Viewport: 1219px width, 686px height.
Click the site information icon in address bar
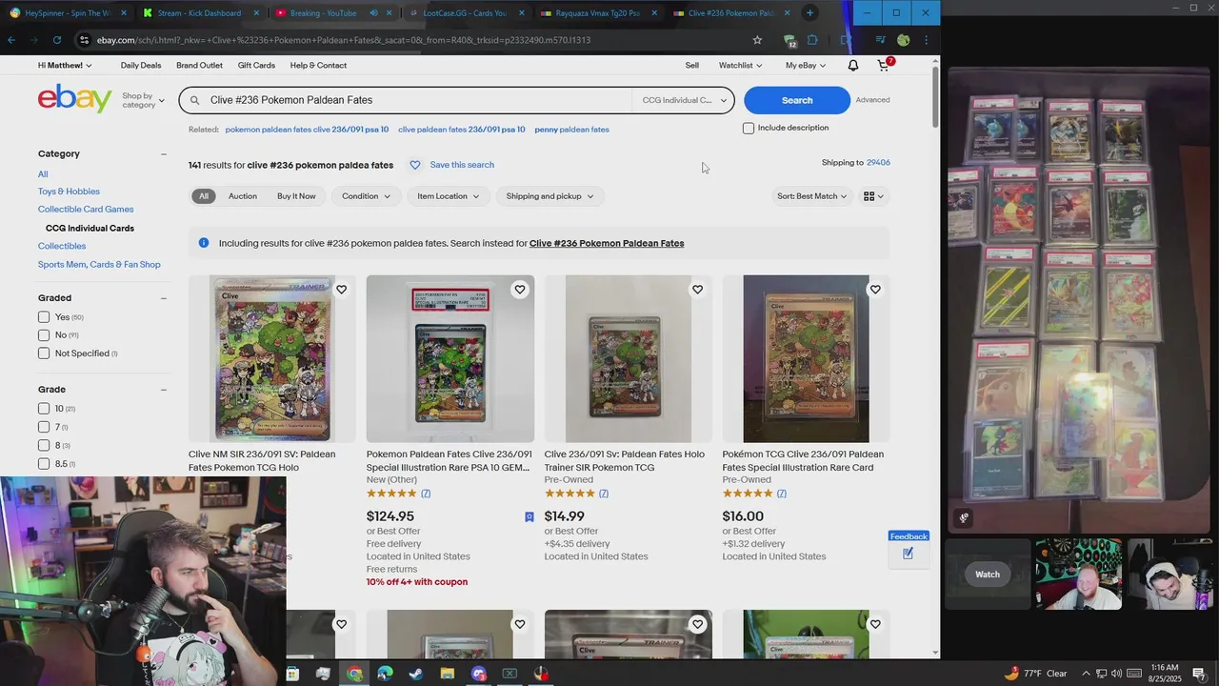(84, 40)
